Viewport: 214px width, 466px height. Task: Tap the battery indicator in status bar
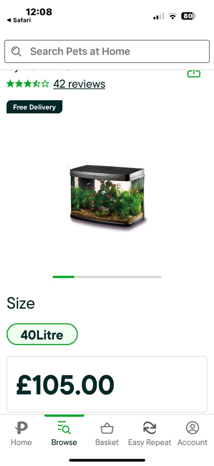(x=189, y=16)
